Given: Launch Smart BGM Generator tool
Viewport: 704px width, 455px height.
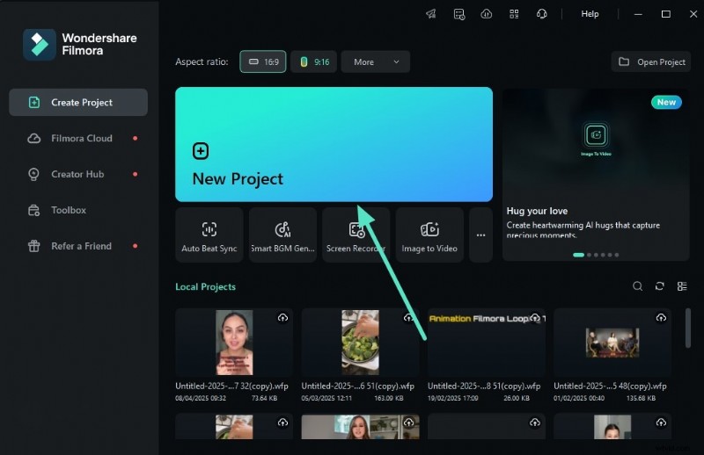Looking at the screenshot, I should pyautogui.click(x=282, y=235).
